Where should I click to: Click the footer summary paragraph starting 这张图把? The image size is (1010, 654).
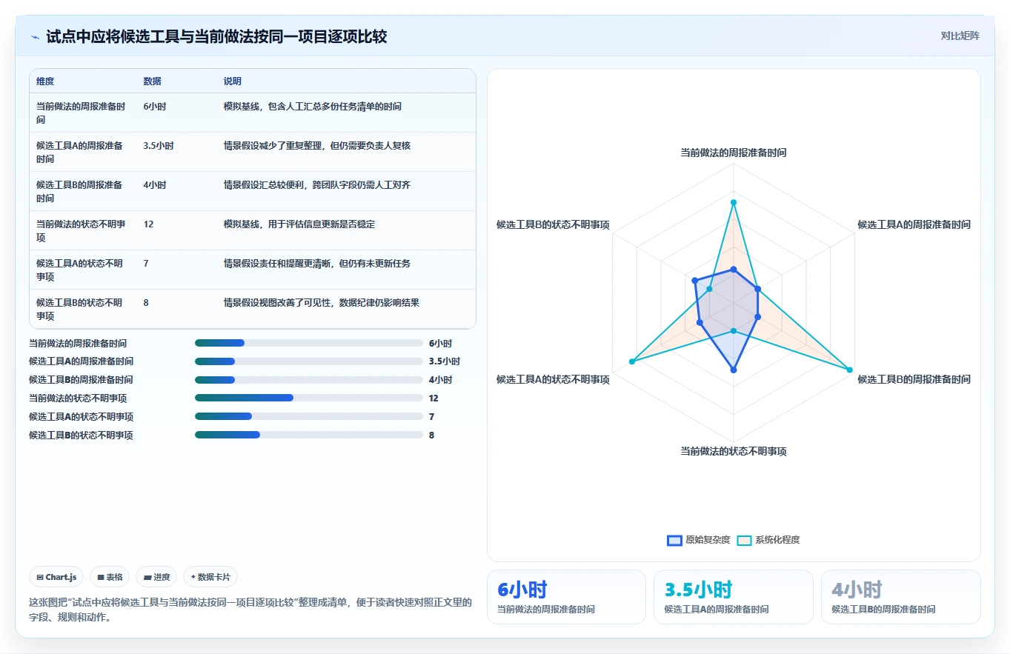pyautogui.click(x=250, y=610)
